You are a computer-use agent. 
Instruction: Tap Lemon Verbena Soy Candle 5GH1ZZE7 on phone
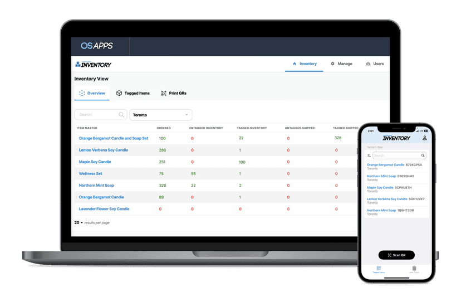click(396, 201)
